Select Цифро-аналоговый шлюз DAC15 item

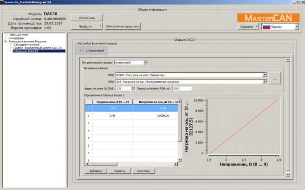pyautogui.click(x=38, y=48)
